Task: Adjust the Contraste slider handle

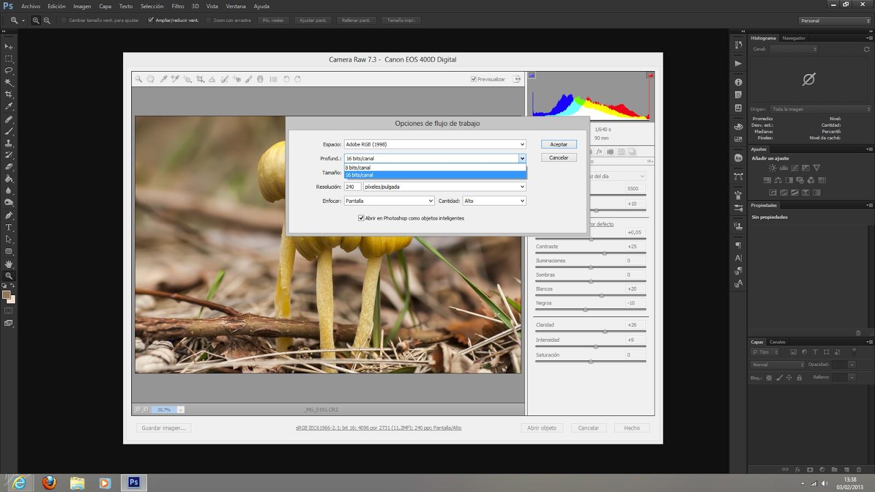Action: point(604,253)
